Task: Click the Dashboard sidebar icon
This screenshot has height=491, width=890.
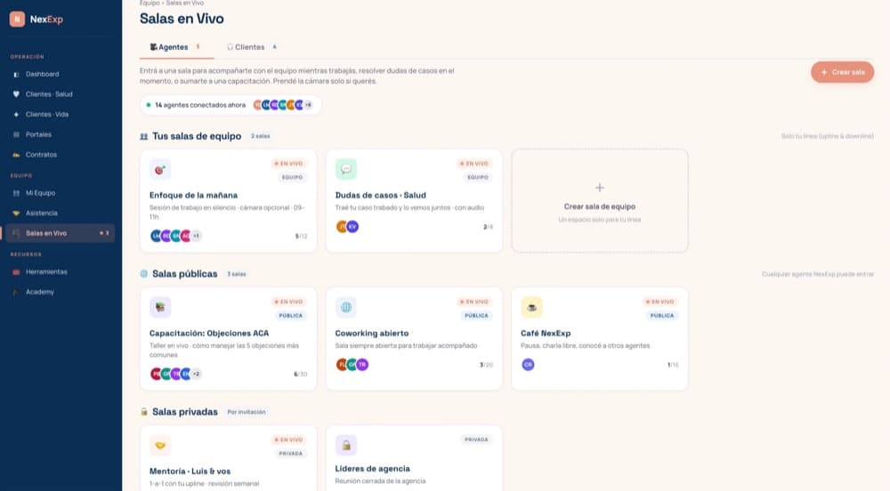Action: (16, 75)
